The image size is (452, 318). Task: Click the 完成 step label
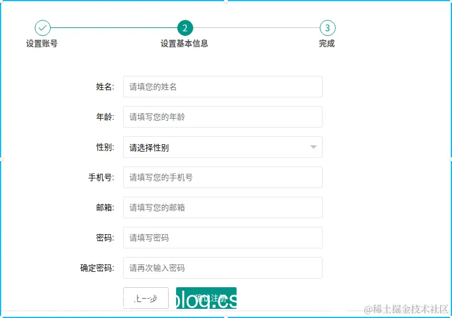click(x=327, y=43)
